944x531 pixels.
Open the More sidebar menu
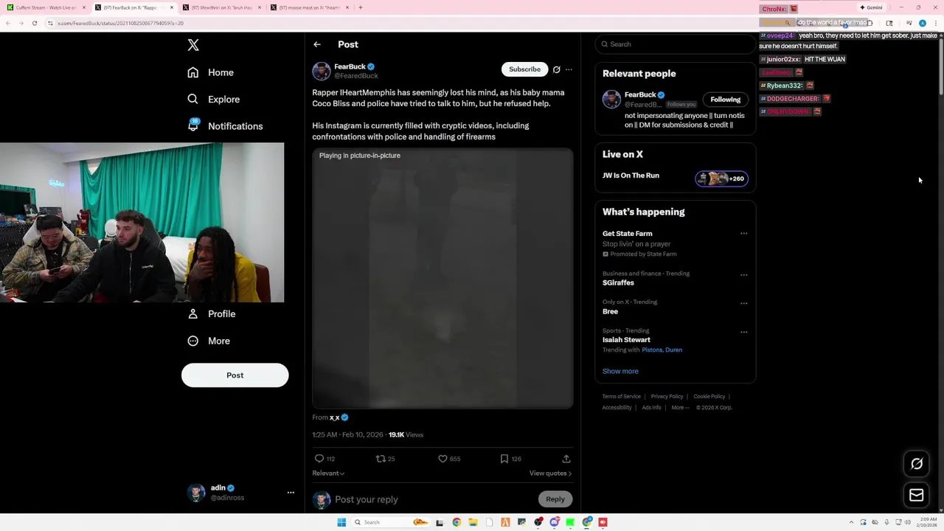point(209,341)
